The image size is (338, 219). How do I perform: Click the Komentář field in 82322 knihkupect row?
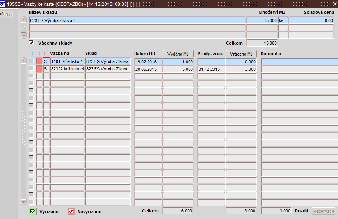pyautogui.click(x=299, y=69)
